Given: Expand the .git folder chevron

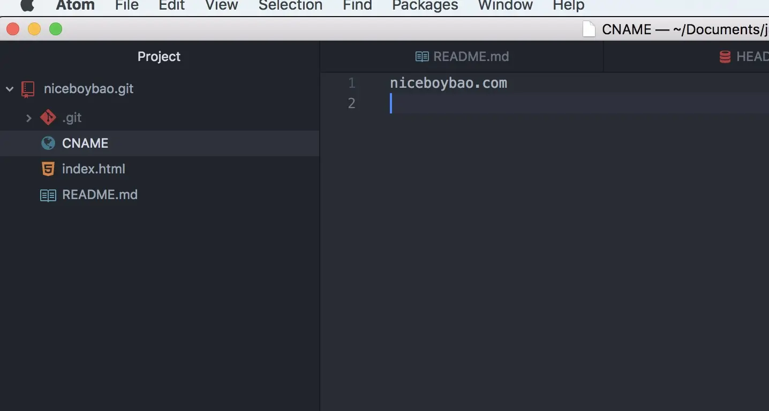Looking at the screenshot, I should 29,118.
